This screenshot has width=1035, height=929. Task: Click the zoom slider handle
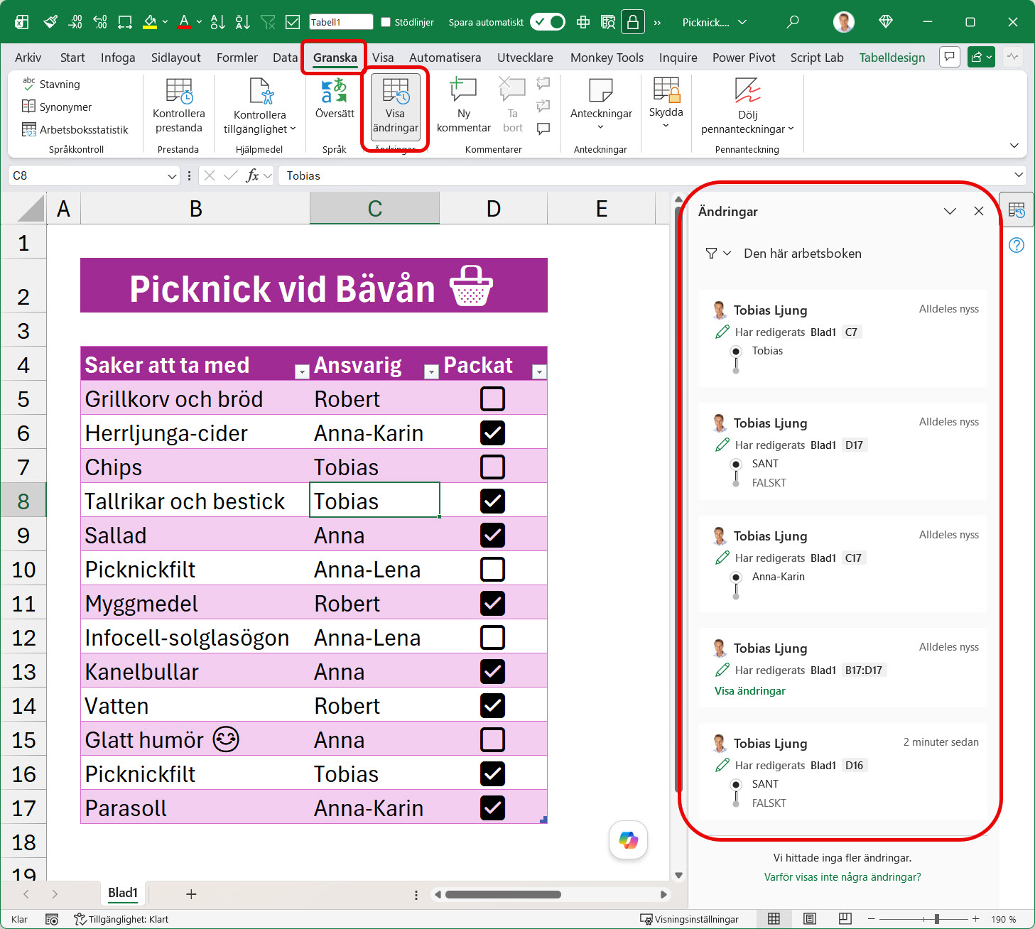tap(937, 919)
